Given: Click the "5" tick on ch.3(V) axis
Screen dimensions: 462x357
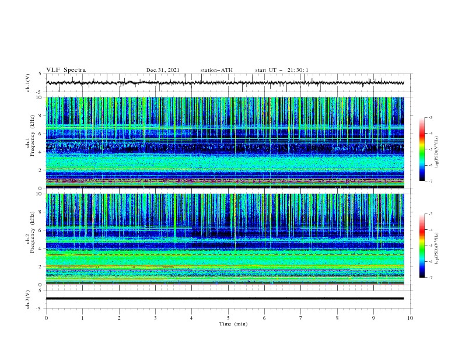Looking at the screenshot, I should [40, 290].
